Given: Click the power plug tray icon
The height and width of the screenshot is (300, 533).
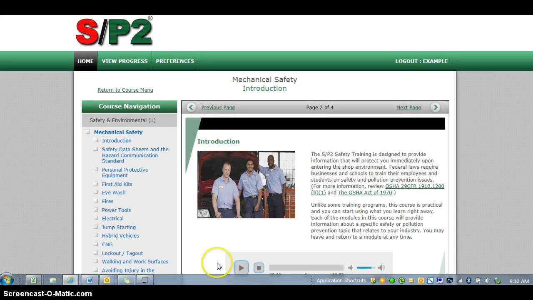Looking at the screenshot, I should point(478,281).
